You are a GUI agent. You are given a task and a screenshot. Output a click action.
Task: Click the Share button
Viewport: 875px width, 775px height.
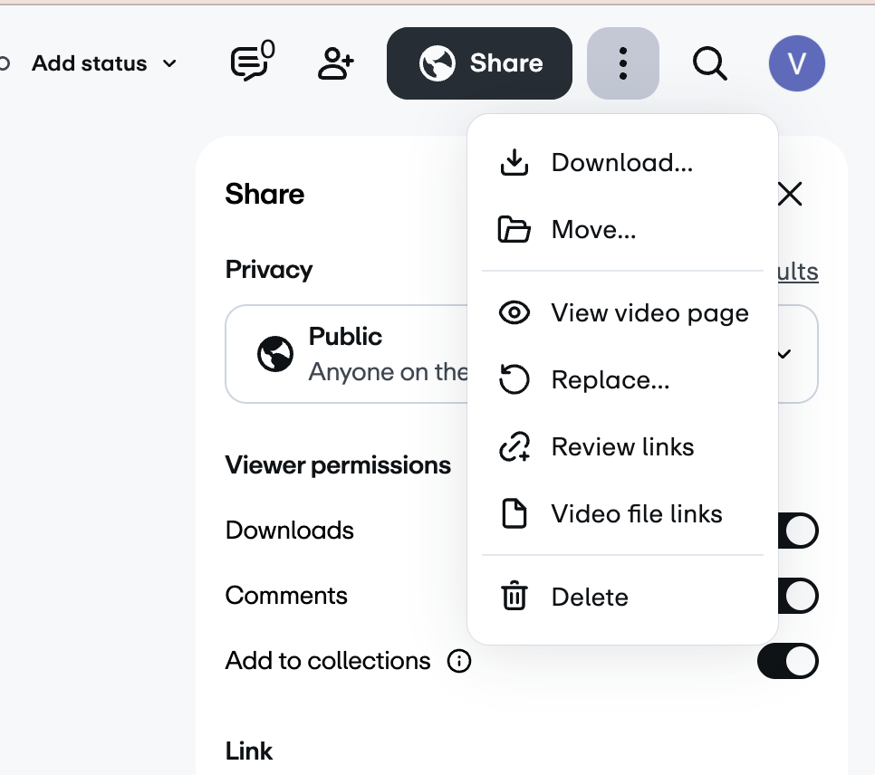click(479, 63)
